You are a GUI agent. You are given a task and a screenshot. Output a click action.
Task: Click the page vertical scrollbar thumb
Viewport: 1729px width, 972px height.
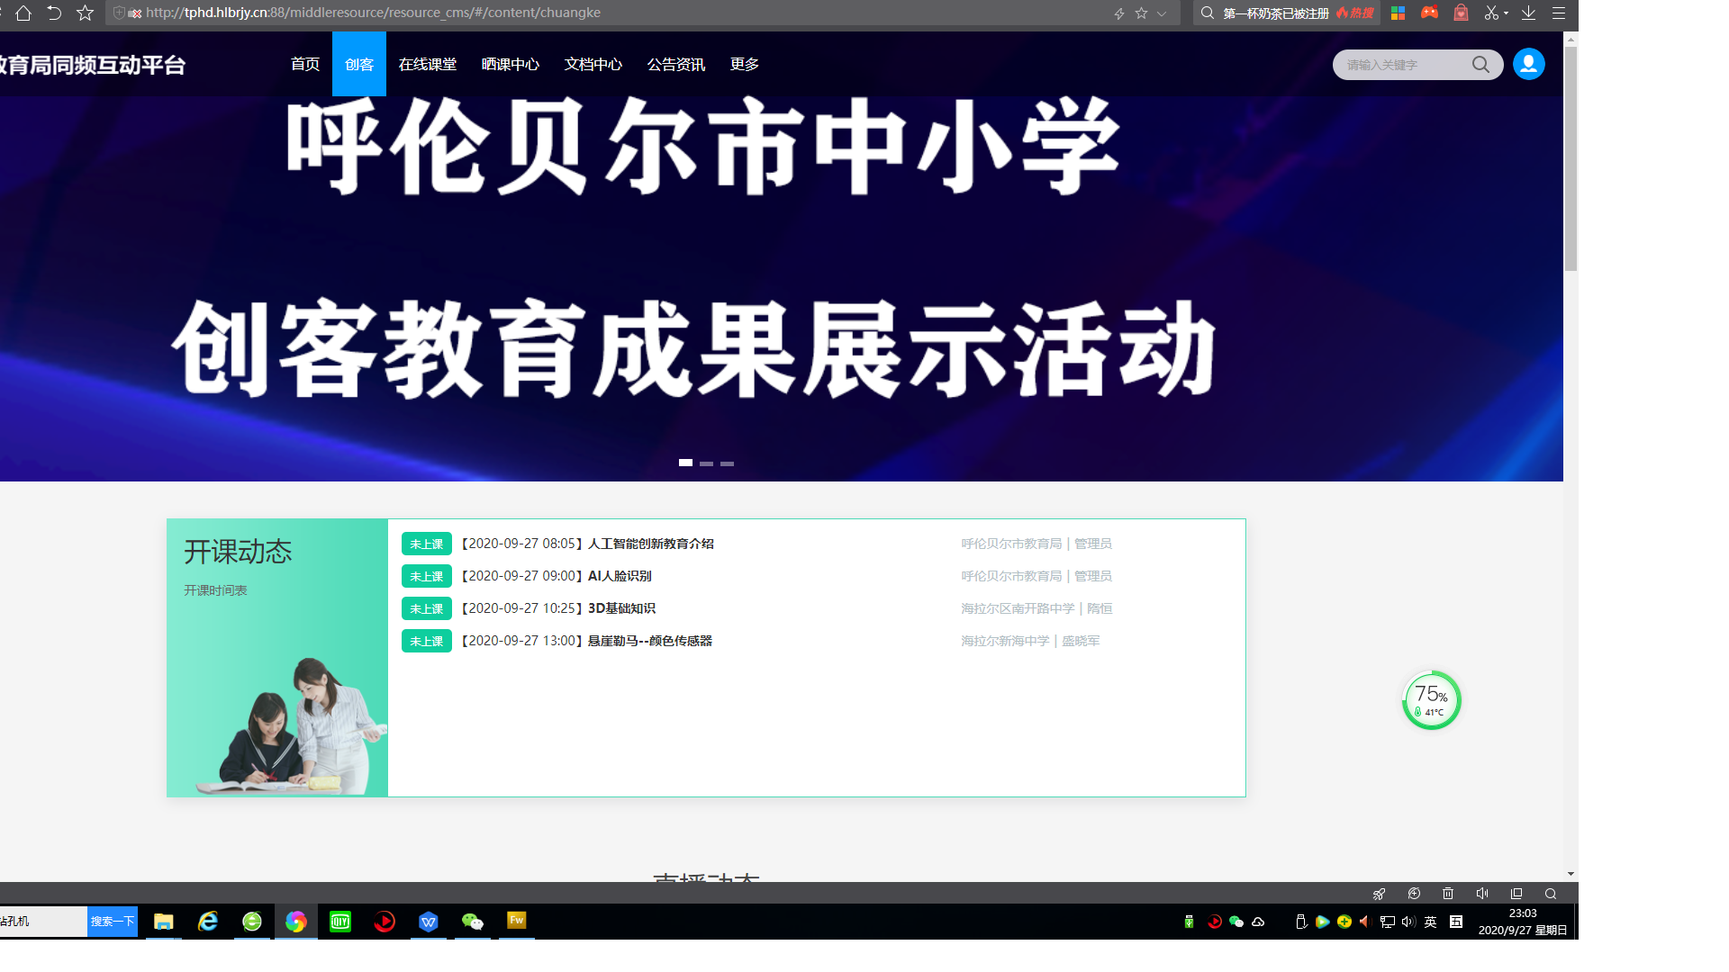pos(1571,157)
